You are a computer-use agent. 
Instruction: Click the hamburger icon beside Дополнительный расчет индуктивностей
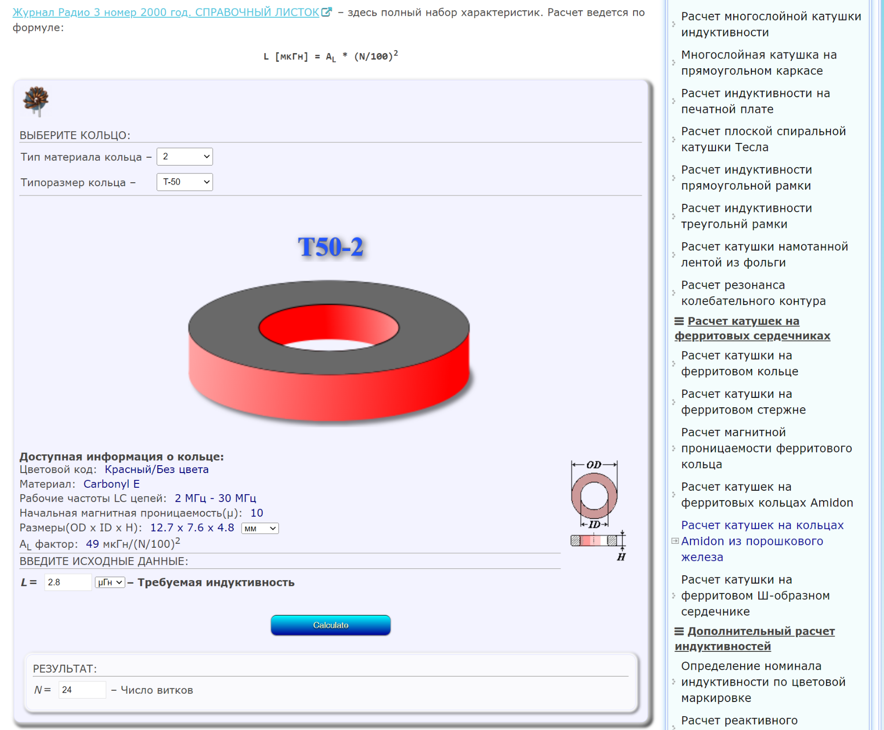coord(679,631)
